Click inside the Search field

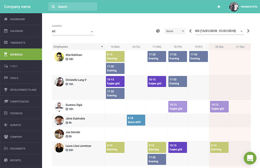72,6
